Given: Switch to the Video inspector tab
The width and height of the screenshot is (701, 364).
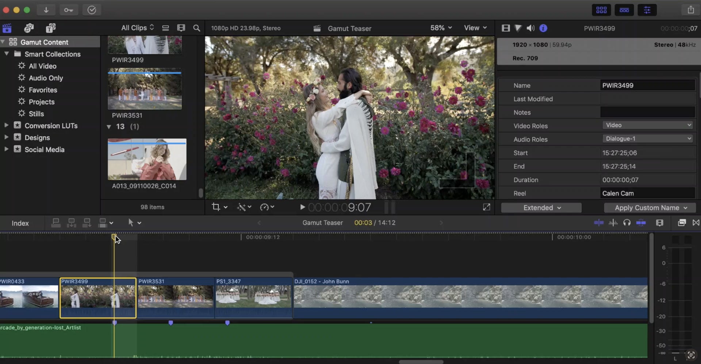Looking at the screenshot, I should (506, 28).
